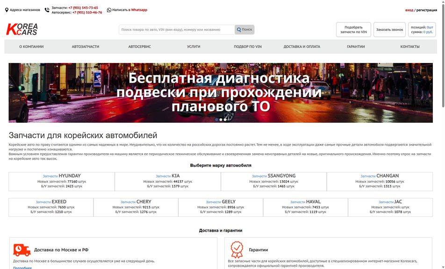Open АВТОЗАПЧАСТИ menu item
Viewport: 445px width, 269px height.
pos(86,47)
